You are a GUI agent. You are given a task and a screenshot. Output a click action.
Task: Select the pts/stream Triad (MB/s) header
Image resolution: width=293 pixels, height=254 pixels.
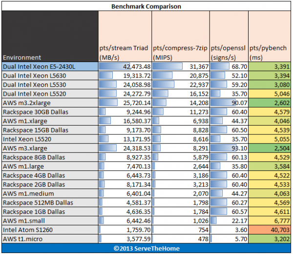(x=125, y=36)
